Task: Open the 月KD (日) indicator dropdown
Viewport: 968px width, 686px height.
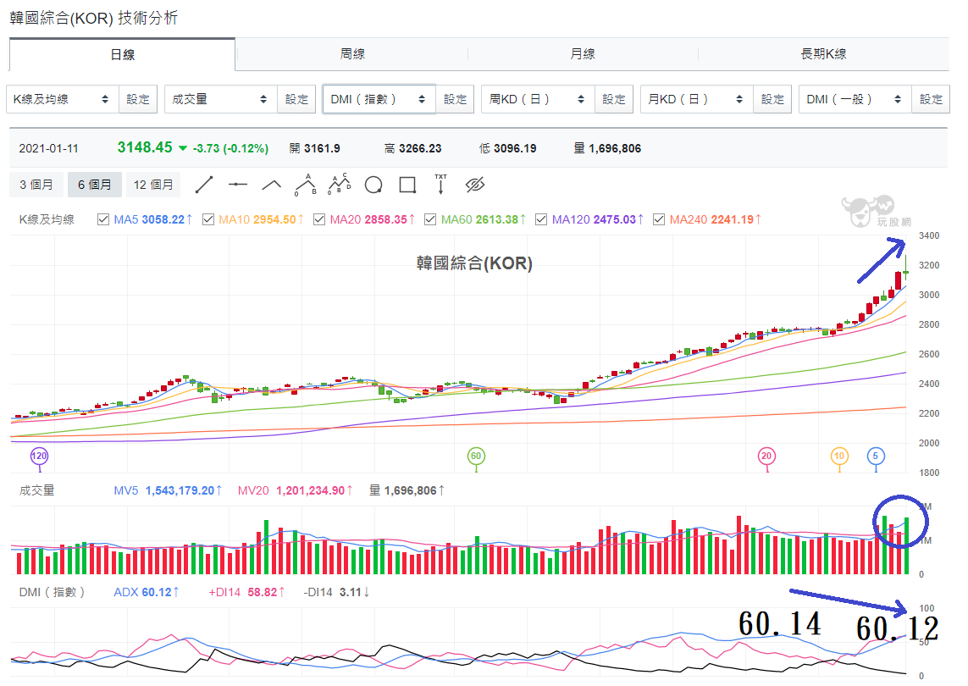Action: click(x=697, y=99)
